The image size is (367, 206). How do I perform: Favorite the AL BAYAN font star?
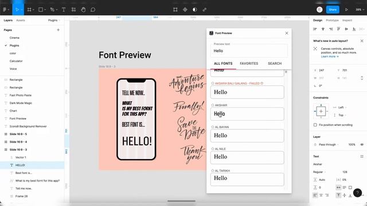[x=213, y=127]
